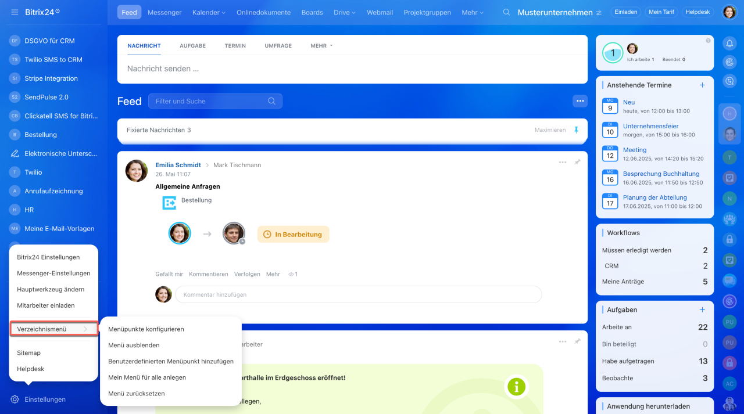This screenshot has height=414, width=744.
Task: Expand MEHR dropdown in message composer tabs
Action: (x=321, y=46)
